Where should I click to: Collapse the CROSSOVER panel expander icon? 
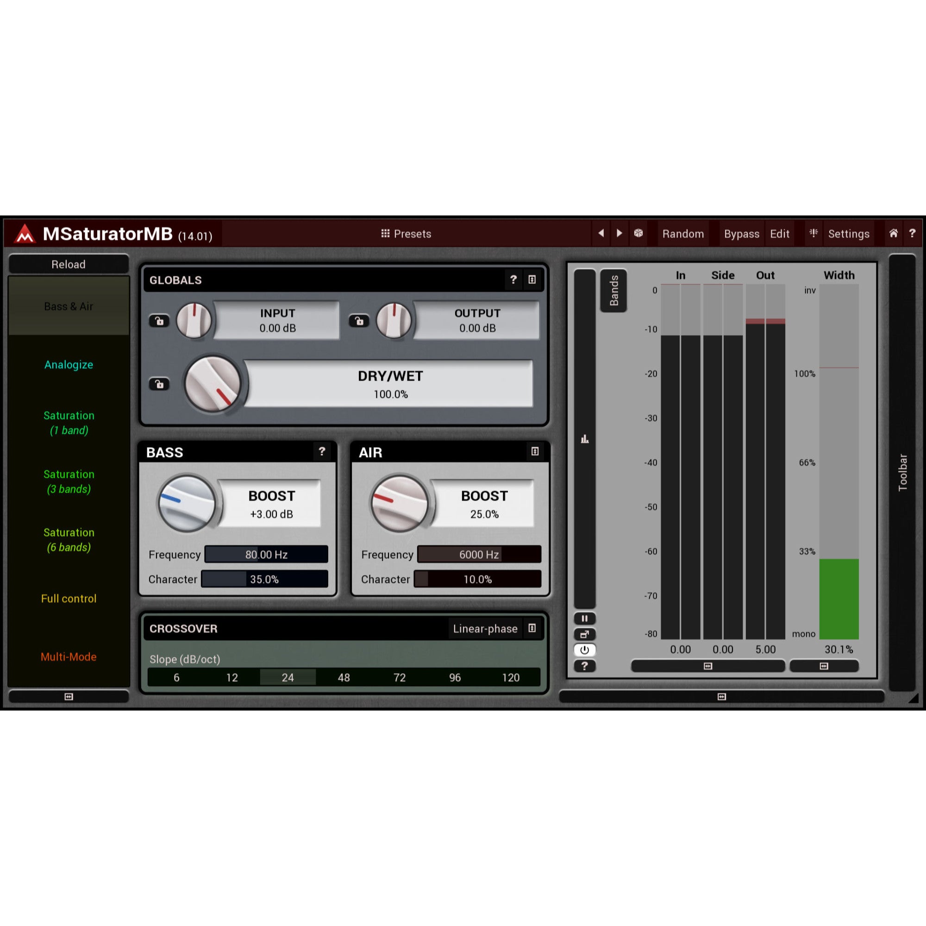pos(532,628)
